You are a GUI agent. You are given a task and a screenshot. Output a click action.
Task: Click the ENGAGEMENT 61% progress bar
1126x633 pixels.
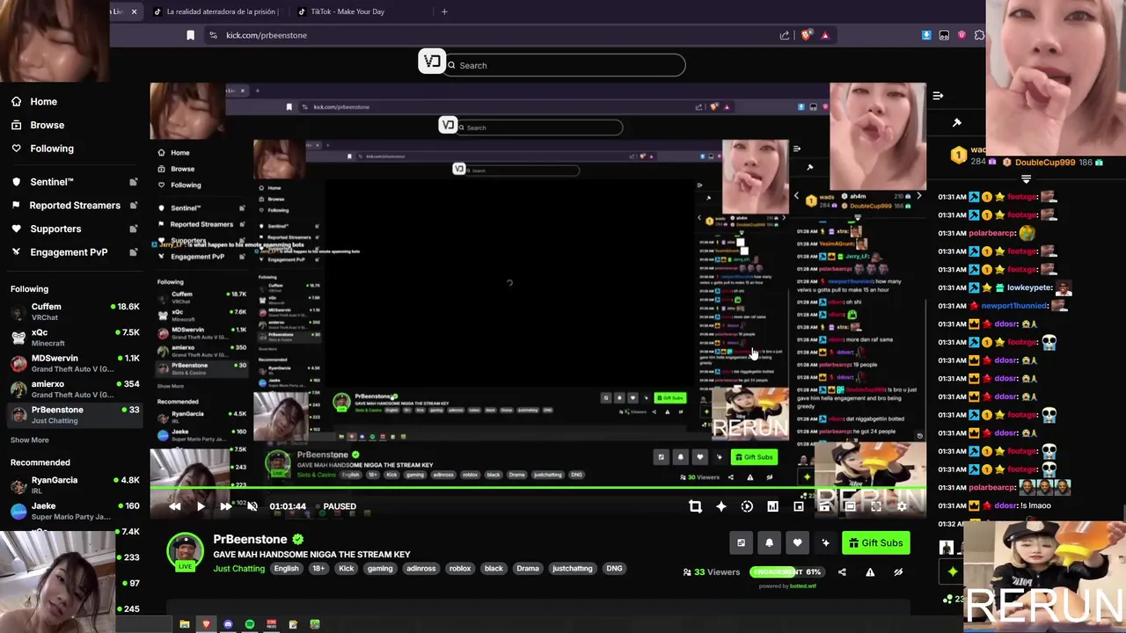(x=786, y=572)
